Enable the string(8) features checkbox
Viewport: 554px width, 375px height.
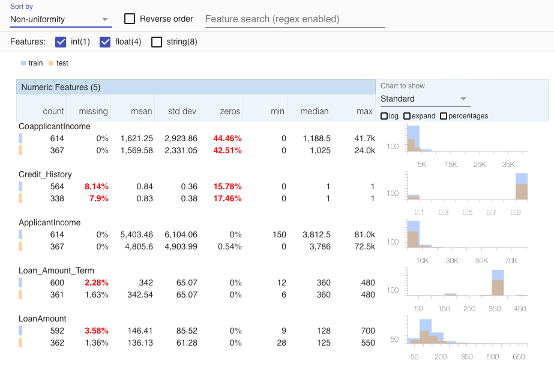click(157, 42)
